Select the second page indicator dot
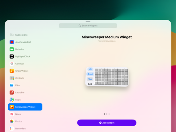The width and height of the screenshot is (176, 132). [x=107, y=114]
